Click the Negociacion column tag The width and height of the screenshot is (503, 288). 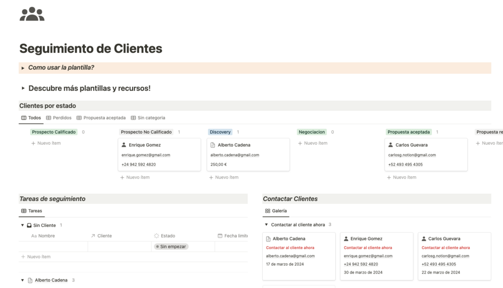(312, 132)
